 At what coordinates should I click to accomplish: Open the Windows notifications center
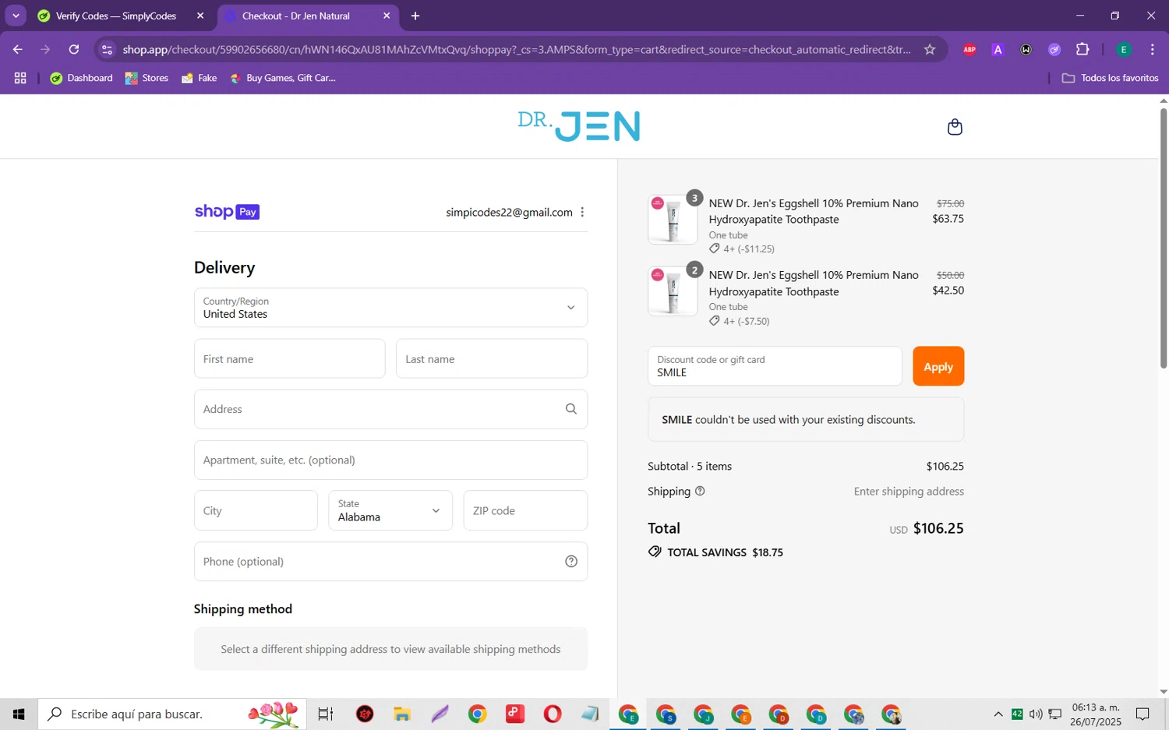coord(1143,714)
